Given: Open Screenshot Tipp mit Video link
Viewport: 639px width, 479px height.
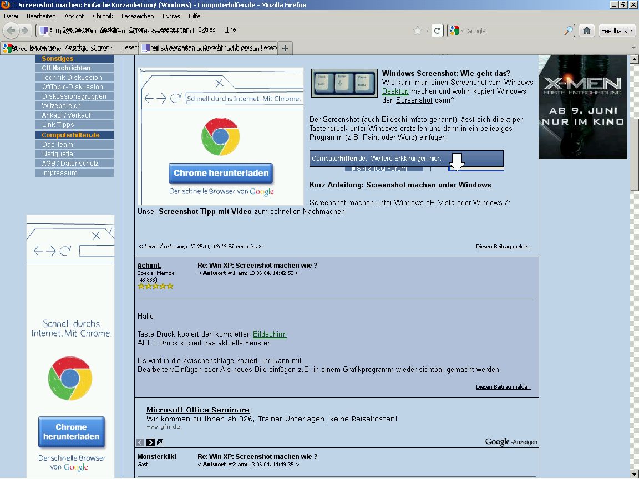Looking at the screenshot, I should 205,211.
